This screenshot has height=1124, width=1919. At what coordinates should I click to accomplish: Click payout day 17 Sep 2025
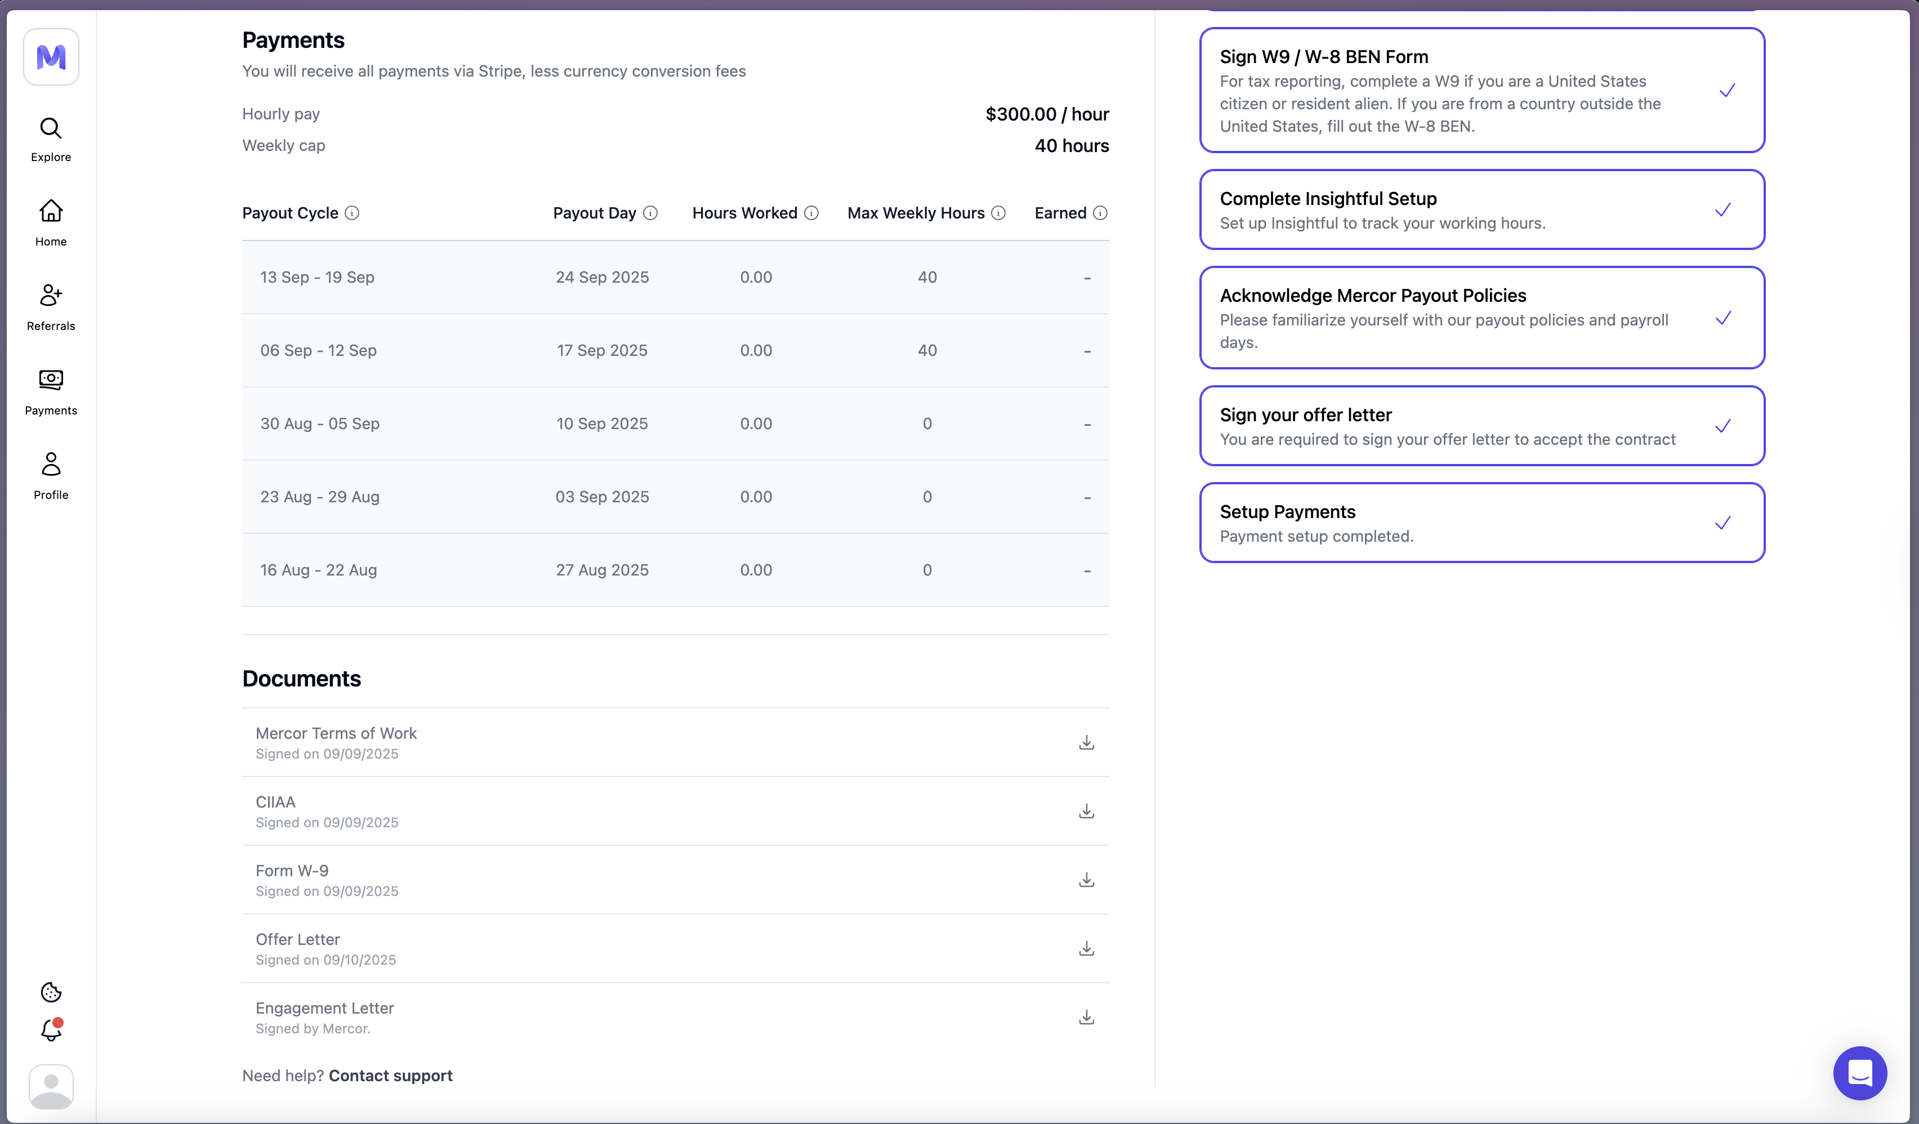[x=603, y=350]
